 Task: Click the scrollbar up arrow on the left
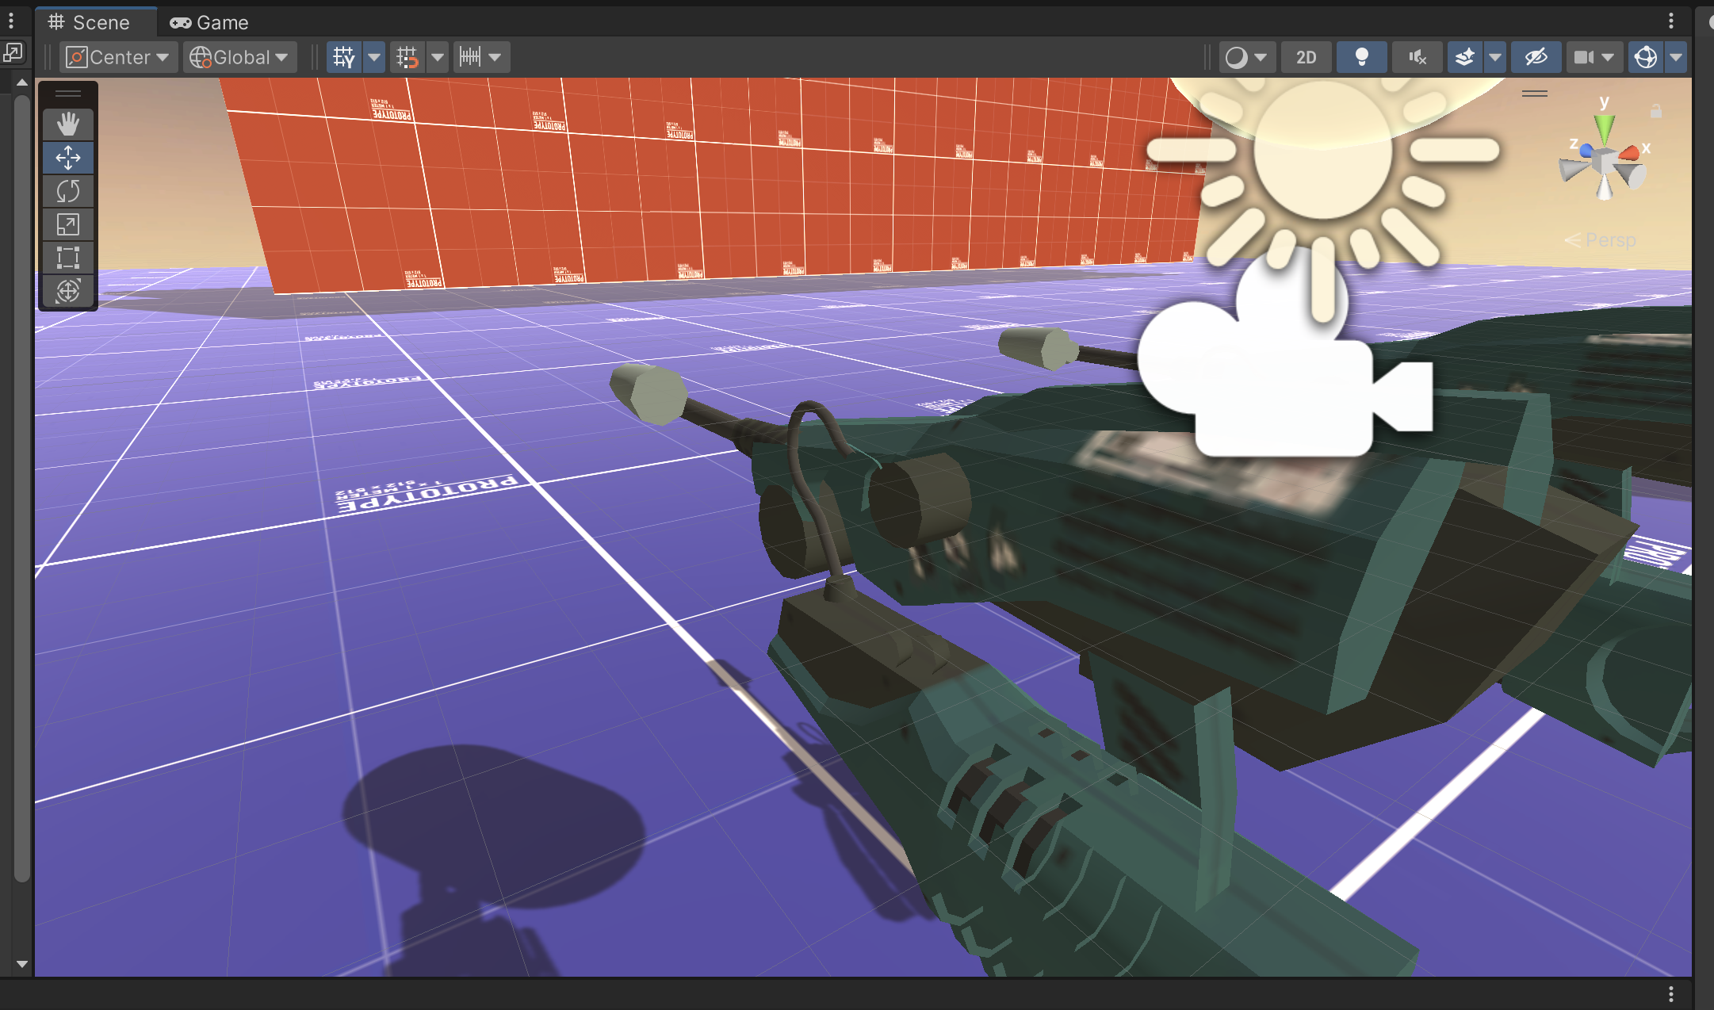(x=21, y=82)
